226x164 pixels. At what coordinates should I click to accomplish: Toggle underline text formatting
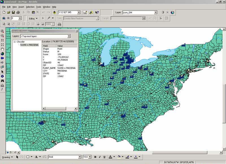coord(104,157)
